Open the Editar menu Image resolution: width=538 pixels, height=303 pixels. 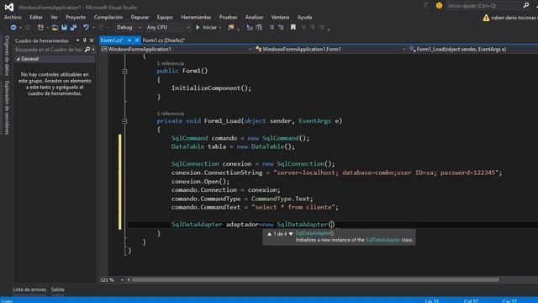pyautogui.click(x=36, y=17)
